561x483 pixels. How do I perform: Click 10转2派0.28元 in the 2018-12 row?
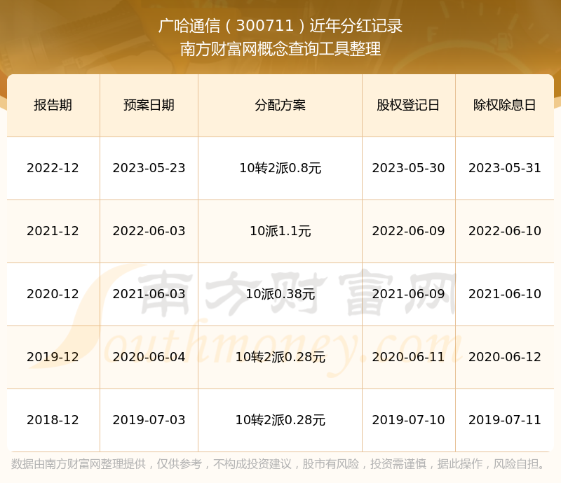tap(280, 419)
